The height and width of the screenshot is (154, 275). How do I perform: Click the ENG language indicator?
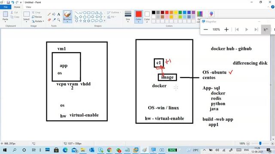(x=246, y=150)
